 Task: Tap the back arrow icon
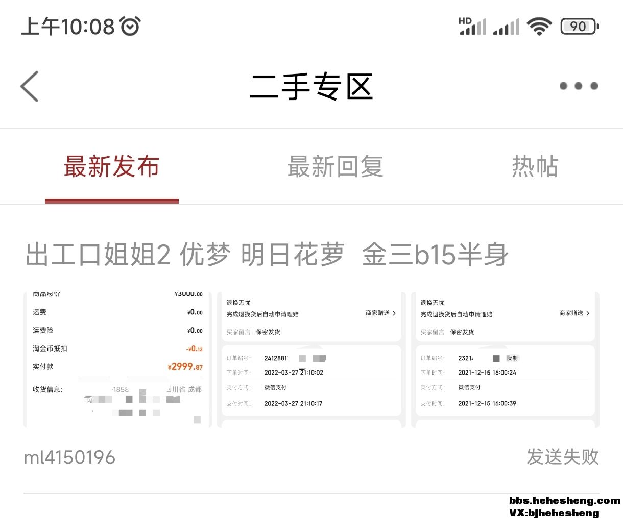[30, 86]
